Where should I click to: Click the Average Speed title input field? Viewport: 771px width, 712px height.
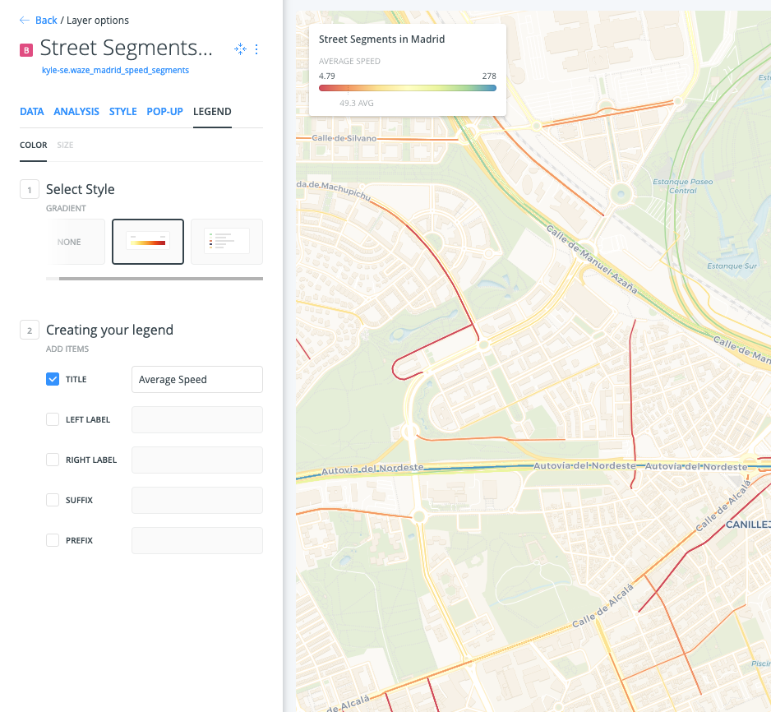196,379
